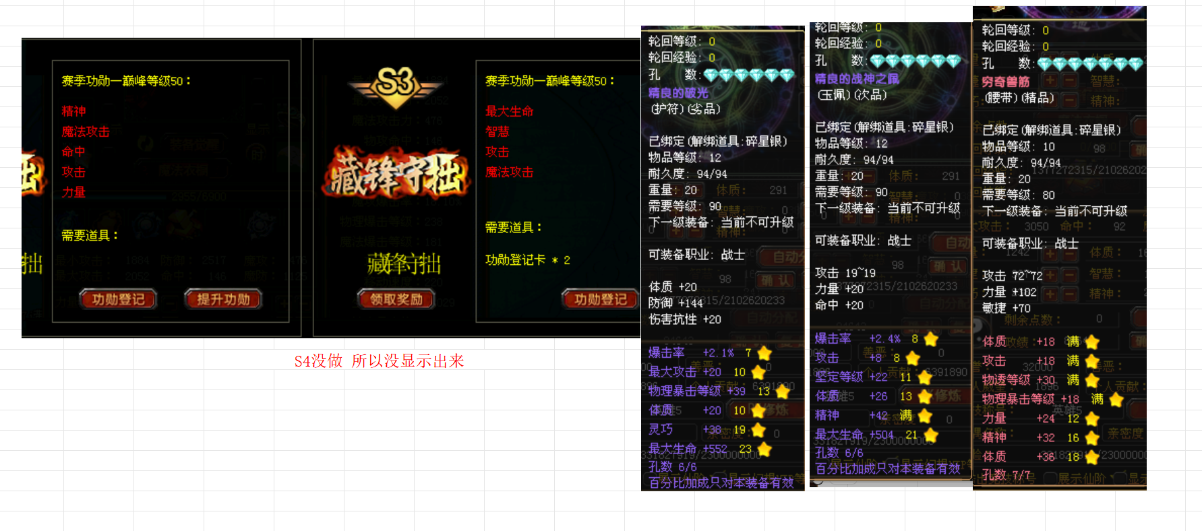The width and height of the screenshot is (1202, 531).
Task: Click 功勋登记 button under 功勋登记卡 * 2
Action: click(600, 299)
